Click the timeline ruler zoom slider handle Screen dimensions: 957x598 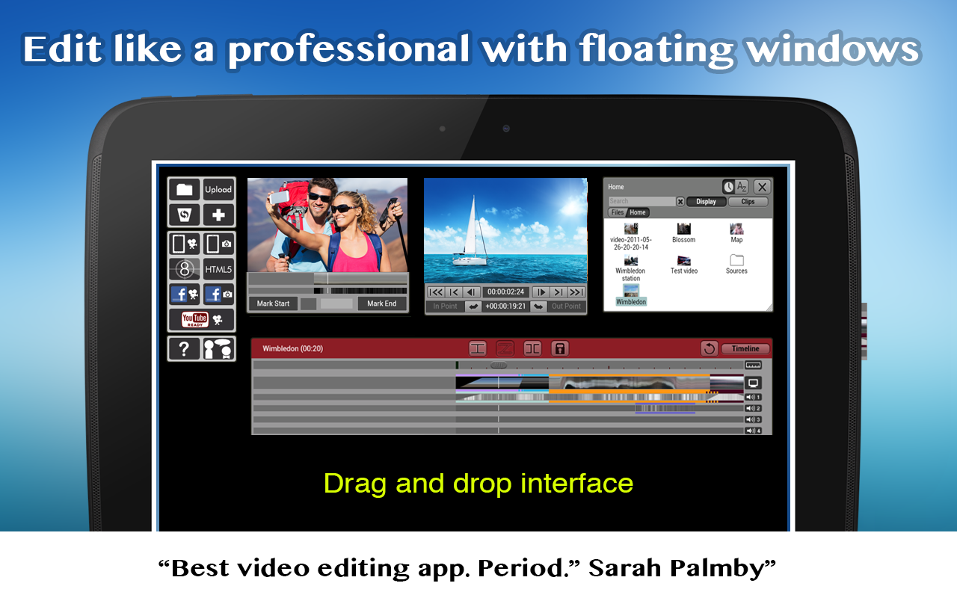pyautogui.click(x=499, y=366)
